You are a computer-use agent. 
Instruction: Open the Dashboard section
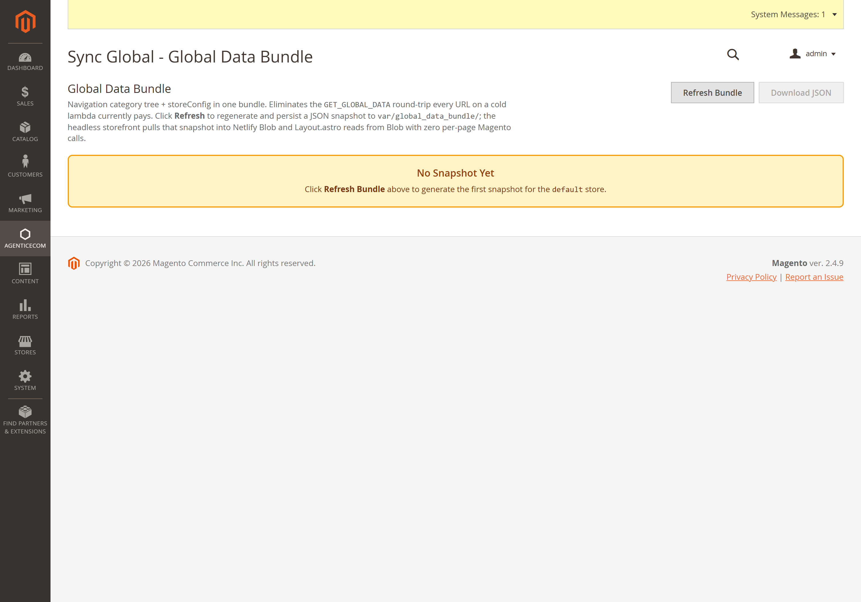click(25, 61)
